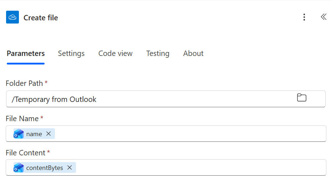The height and width of the screenshot is (181, 331).
Task: Remove the contentBytes token
Action: (x=70, y=167)
